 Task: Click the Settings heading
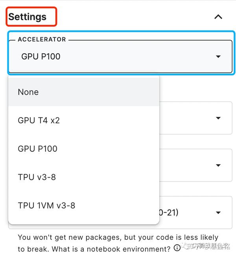pyautogui.click(x=28, y=17)
